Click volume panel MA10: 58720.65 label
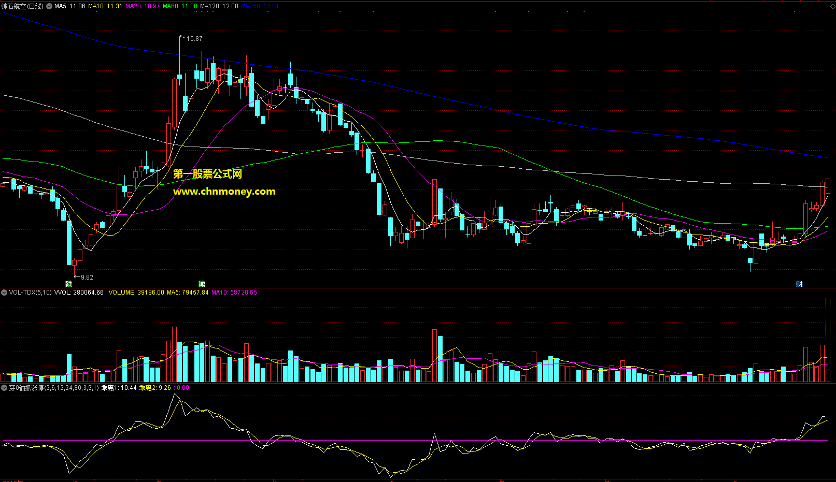The height and width of the screenshot is (482, 836). tap(234, 293)
